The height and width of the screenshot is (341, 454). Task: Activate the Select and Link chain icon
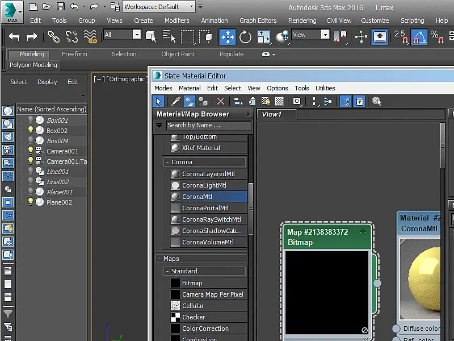click(x=53, y=37)
